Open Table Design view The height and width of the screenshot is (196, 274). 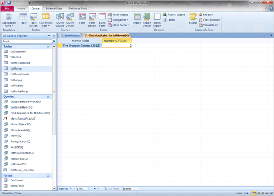[x=33, y=20]
